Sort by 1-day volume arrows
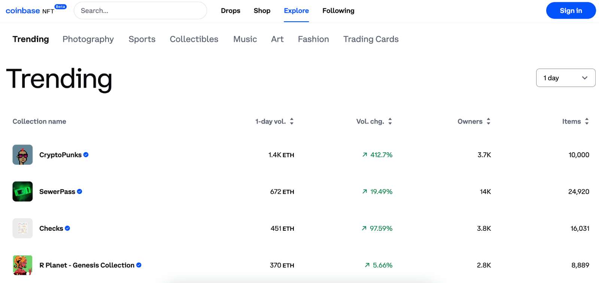The height and width of the screenshot is (283, 599). [x=292, y=121]
